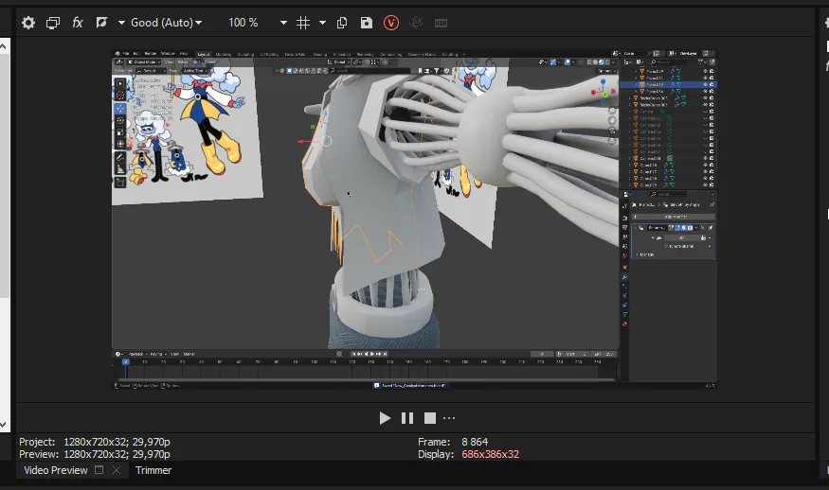Toggle the grid overlays button

coord(303,23)
